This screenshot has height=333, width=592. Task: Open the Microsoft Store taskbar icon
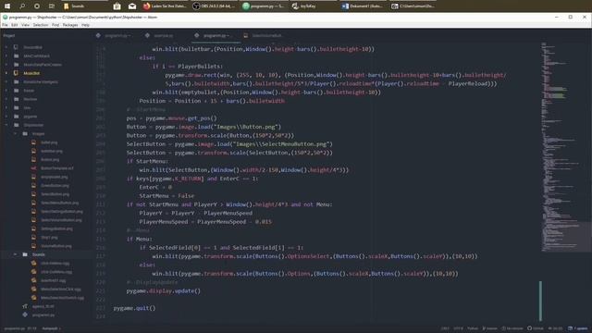coord(117,6)
